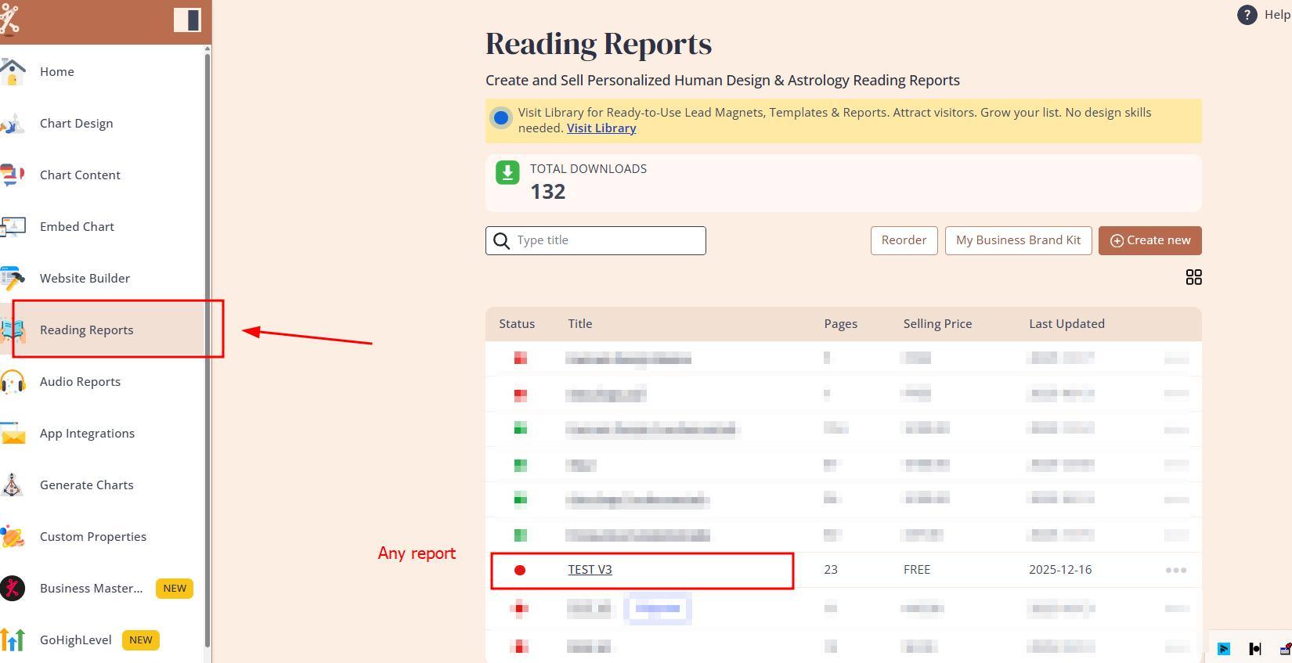
Task: Follow the Visit Library link
Action: 601,128
